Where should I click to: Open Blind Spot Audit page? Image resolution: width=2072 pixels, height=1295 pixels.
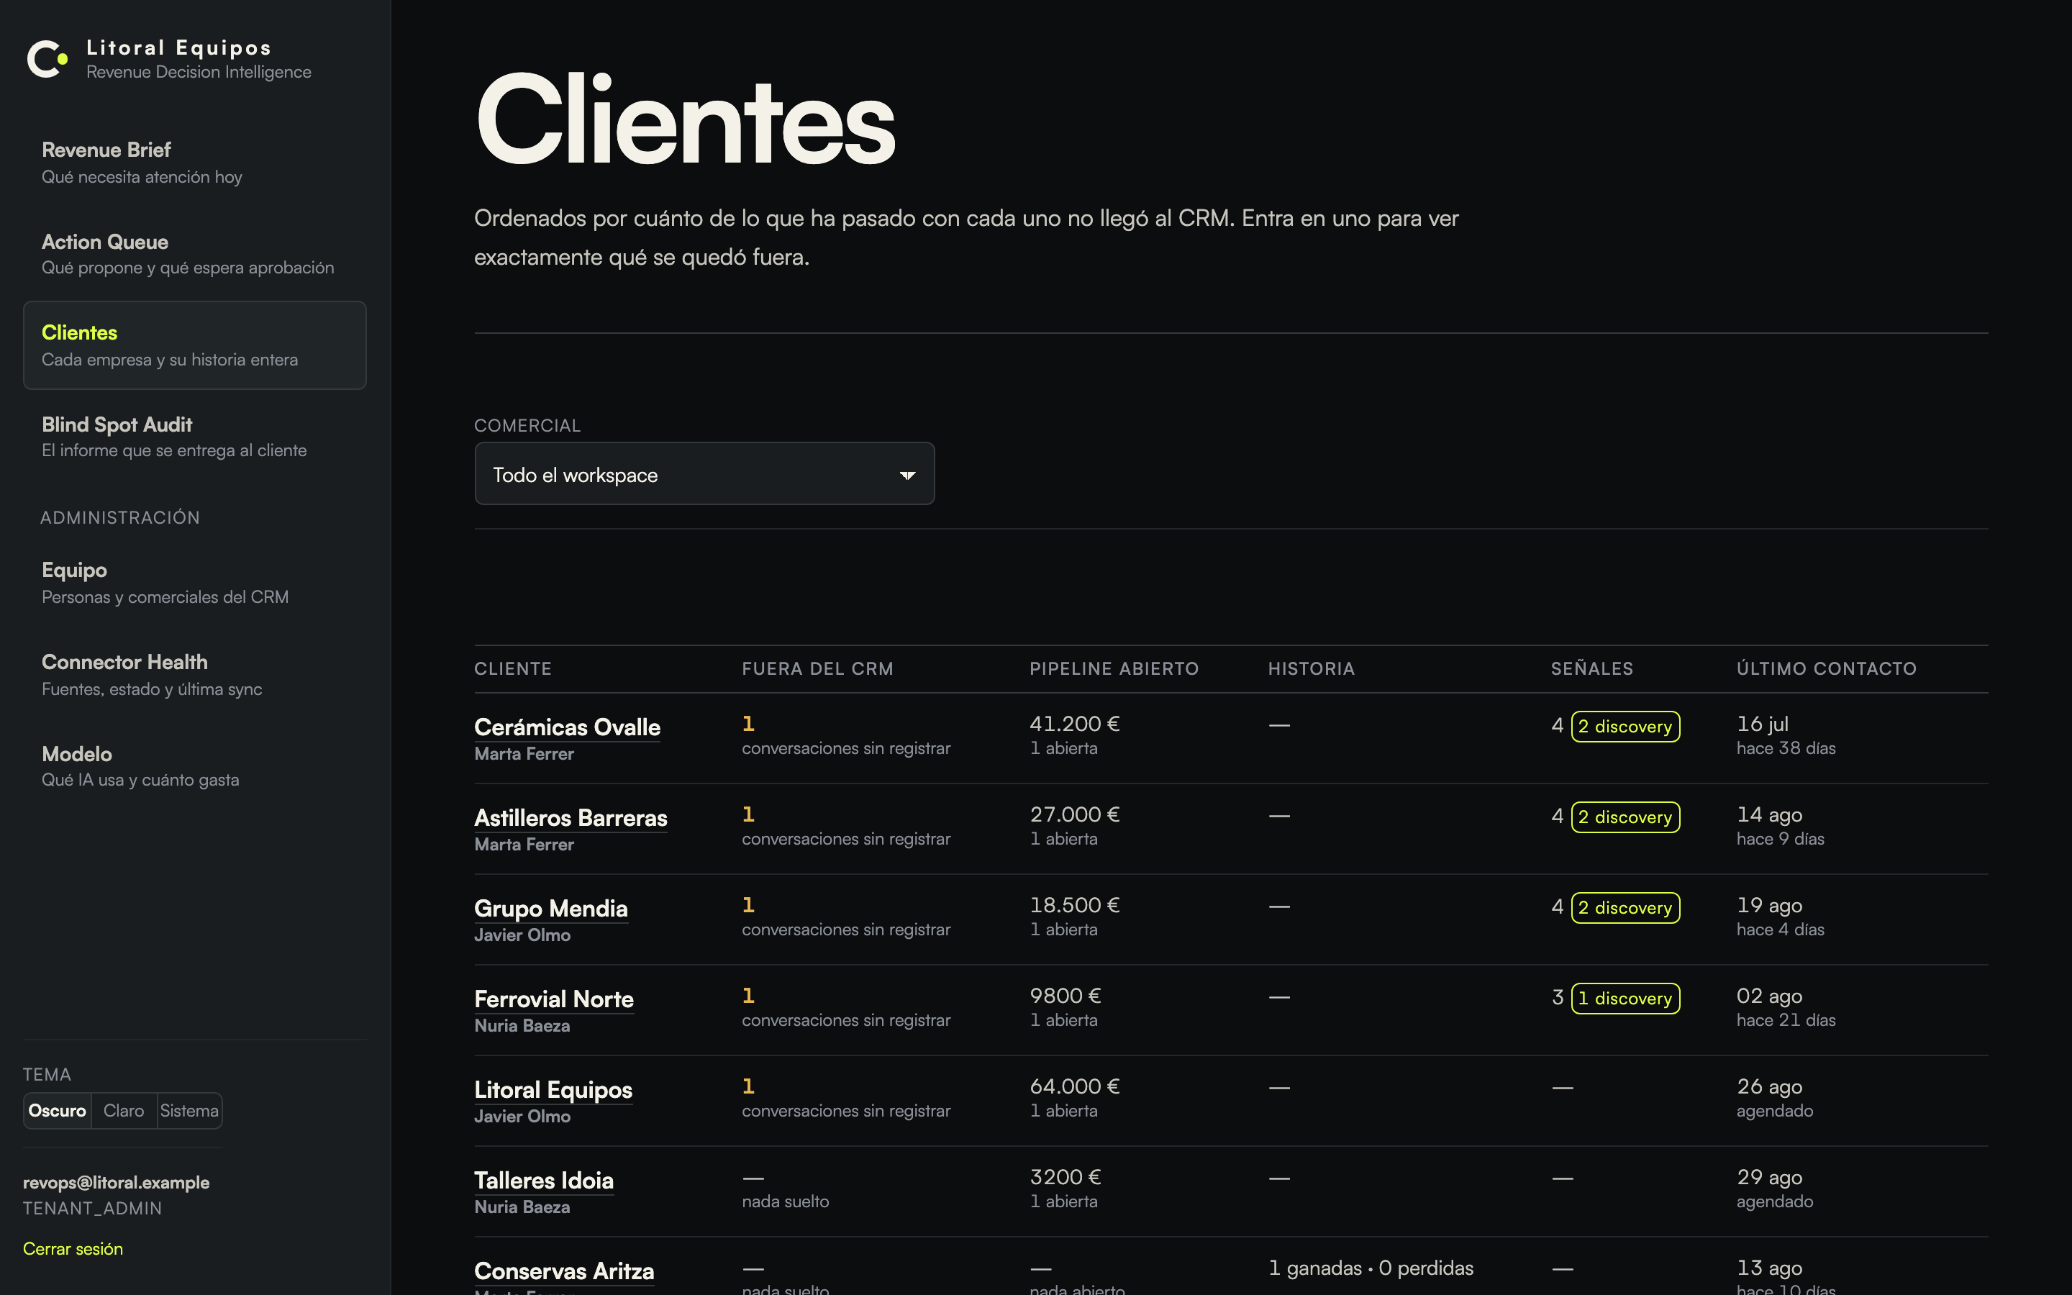[194, 437]
